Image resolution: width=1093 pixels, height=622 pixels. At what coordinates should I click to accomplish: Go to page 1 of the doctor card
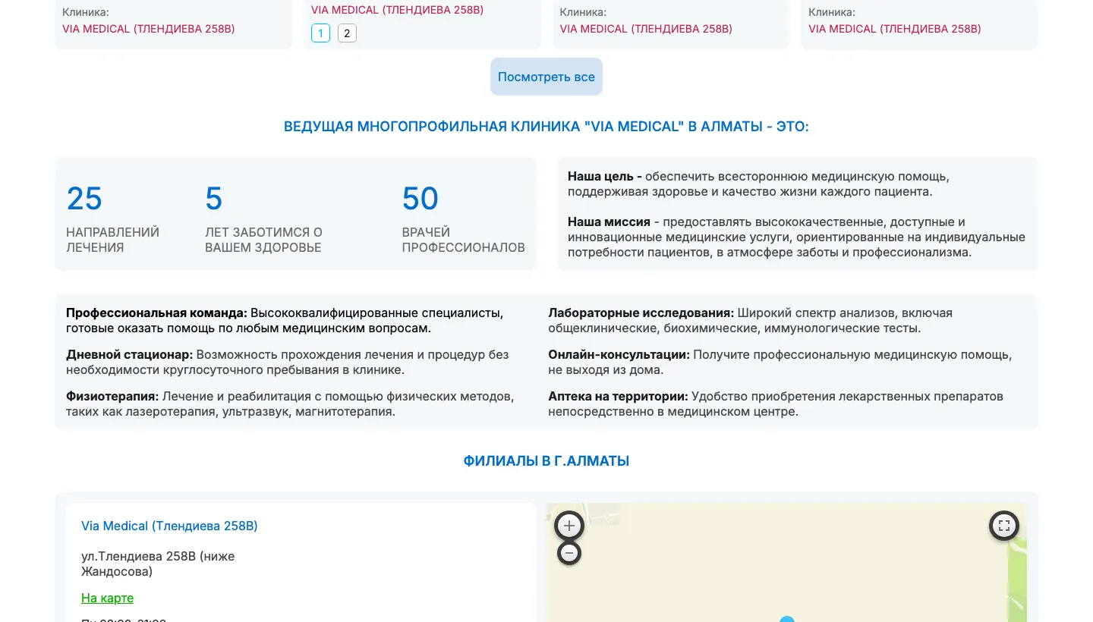320,33
